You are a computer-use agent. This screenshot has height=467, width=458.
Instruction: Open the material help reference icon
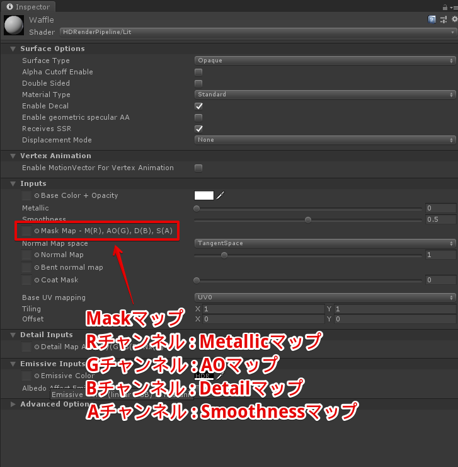pyautogui.click(x=432, y=20)
